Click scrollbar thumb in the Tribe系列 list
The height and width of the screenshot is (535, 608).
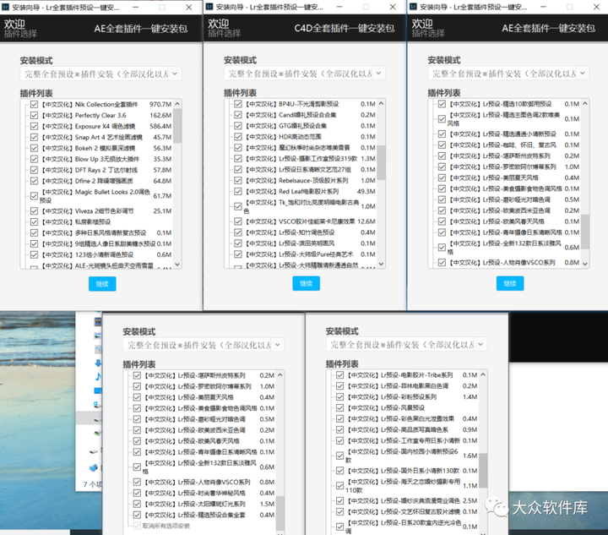(483, 470)
